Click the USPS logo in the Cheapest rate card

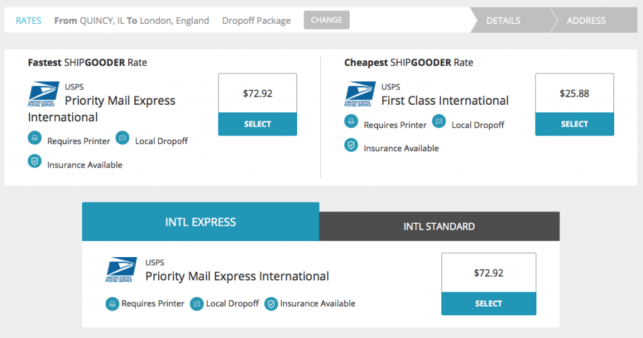coord(360,94)
